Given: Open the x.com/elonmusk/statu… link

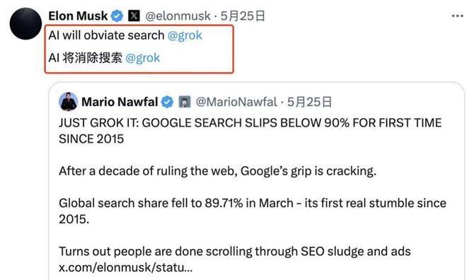Looking at the screenshot, I should coord(126,267).
